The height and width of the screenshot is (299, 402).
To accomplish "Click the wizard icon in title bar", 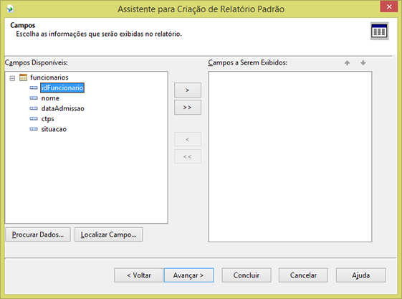I will (10, 9).
